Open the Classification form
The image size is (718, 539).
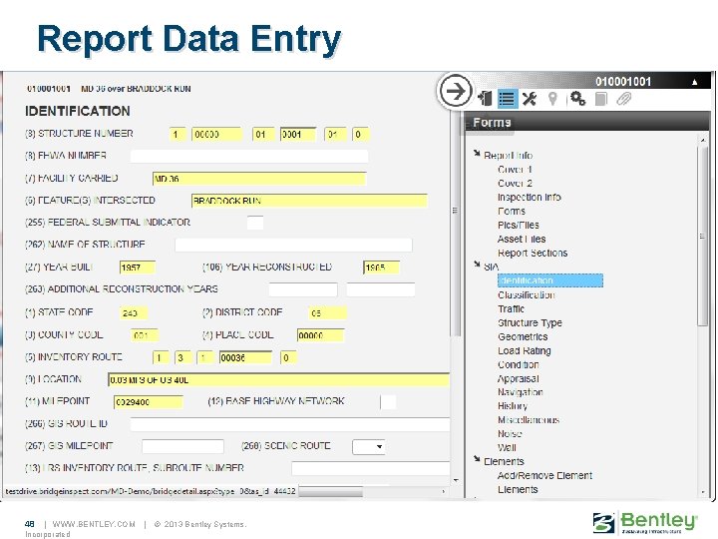pos(527,294)
